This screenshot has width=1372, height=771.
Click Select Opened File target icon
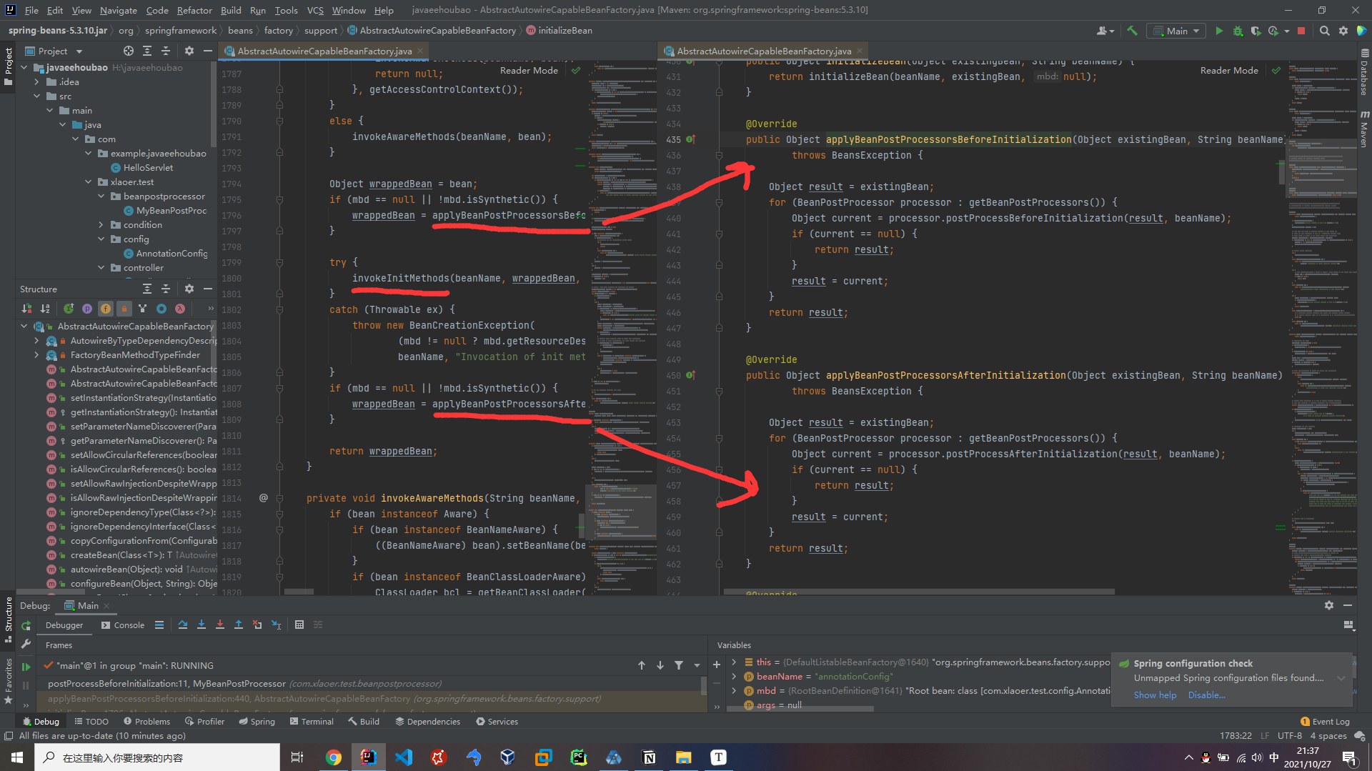click(128, 51)
